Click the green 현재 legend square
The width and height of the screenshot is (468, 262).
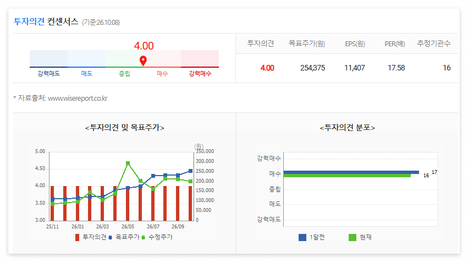(353, 237)
